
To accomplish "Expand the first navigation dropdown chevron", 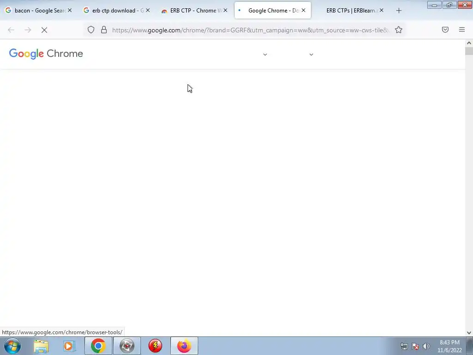I will [x=265, y=55].
